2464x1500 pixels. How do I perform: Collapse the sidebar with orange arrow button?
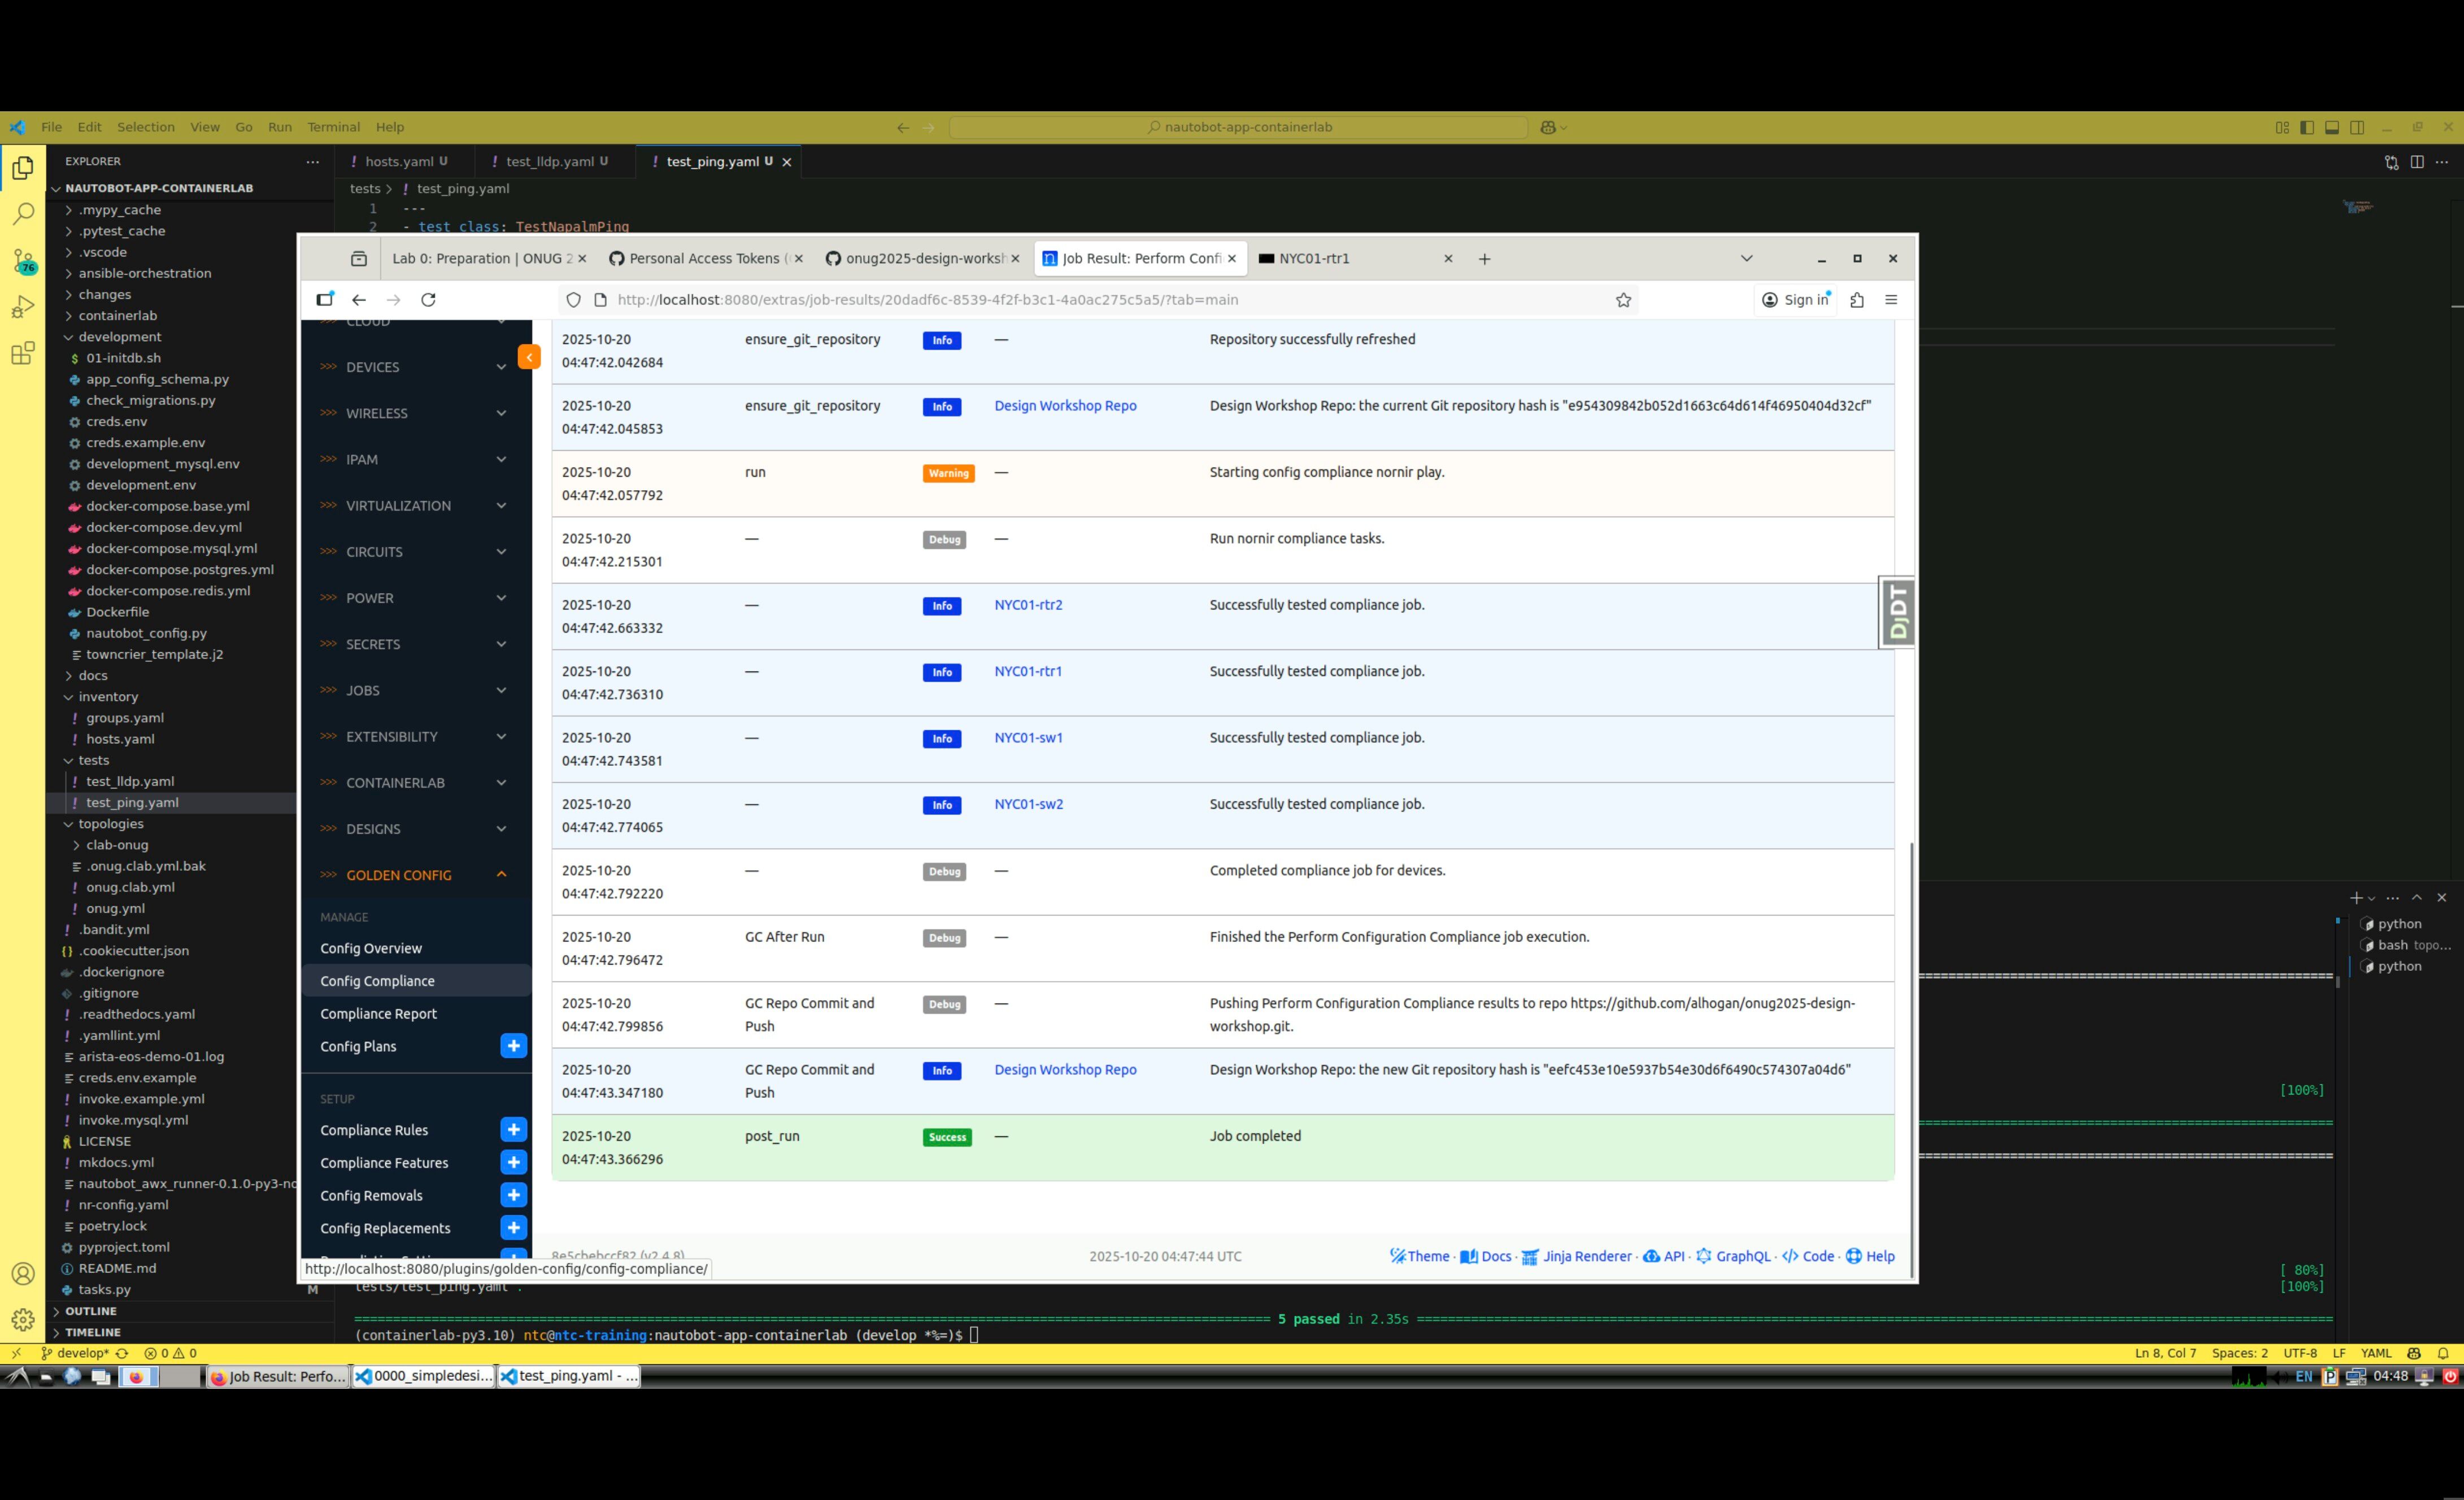tap(529, 357)
